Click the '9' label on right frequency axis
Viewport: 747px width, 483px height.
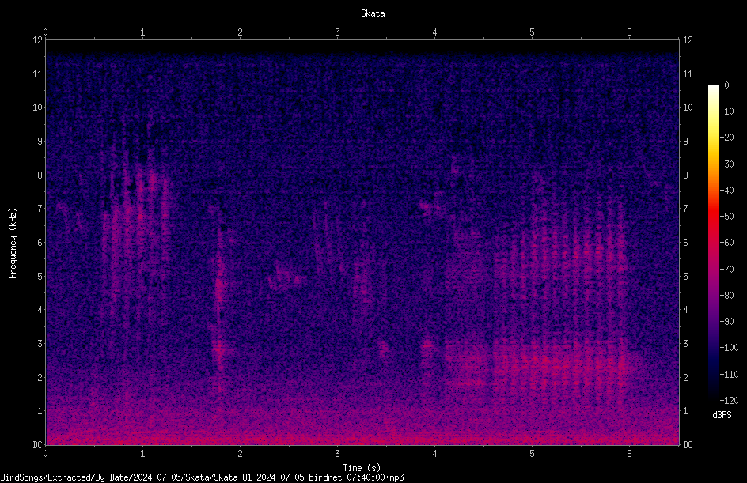point(686,141)
